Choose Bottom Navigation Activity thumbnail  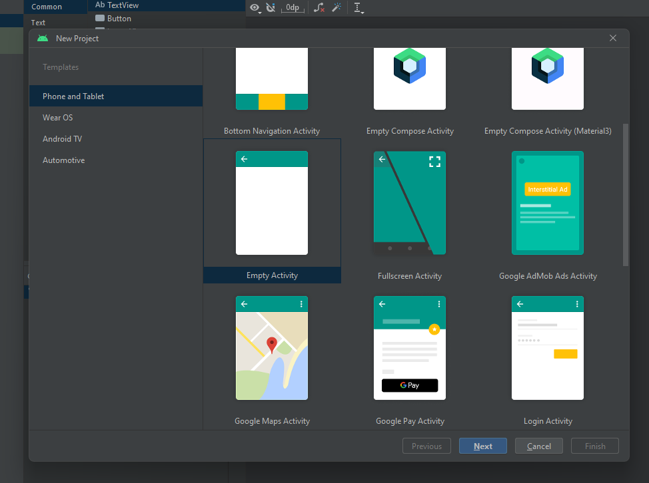coord(272,79)
